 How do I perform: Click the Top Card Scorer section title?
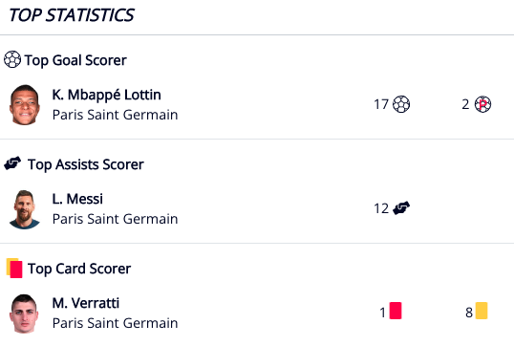(79, 269)
